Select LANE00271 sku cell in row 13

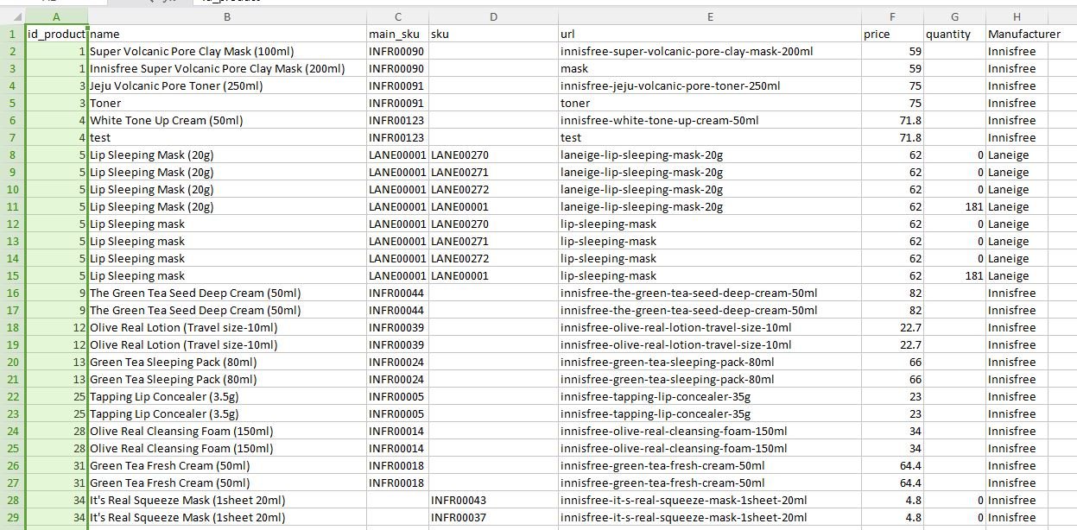pyautogui.click(x=493, y=241)
